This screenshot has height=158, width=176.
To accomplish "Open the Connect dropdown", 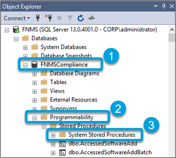I will (17, 18).
